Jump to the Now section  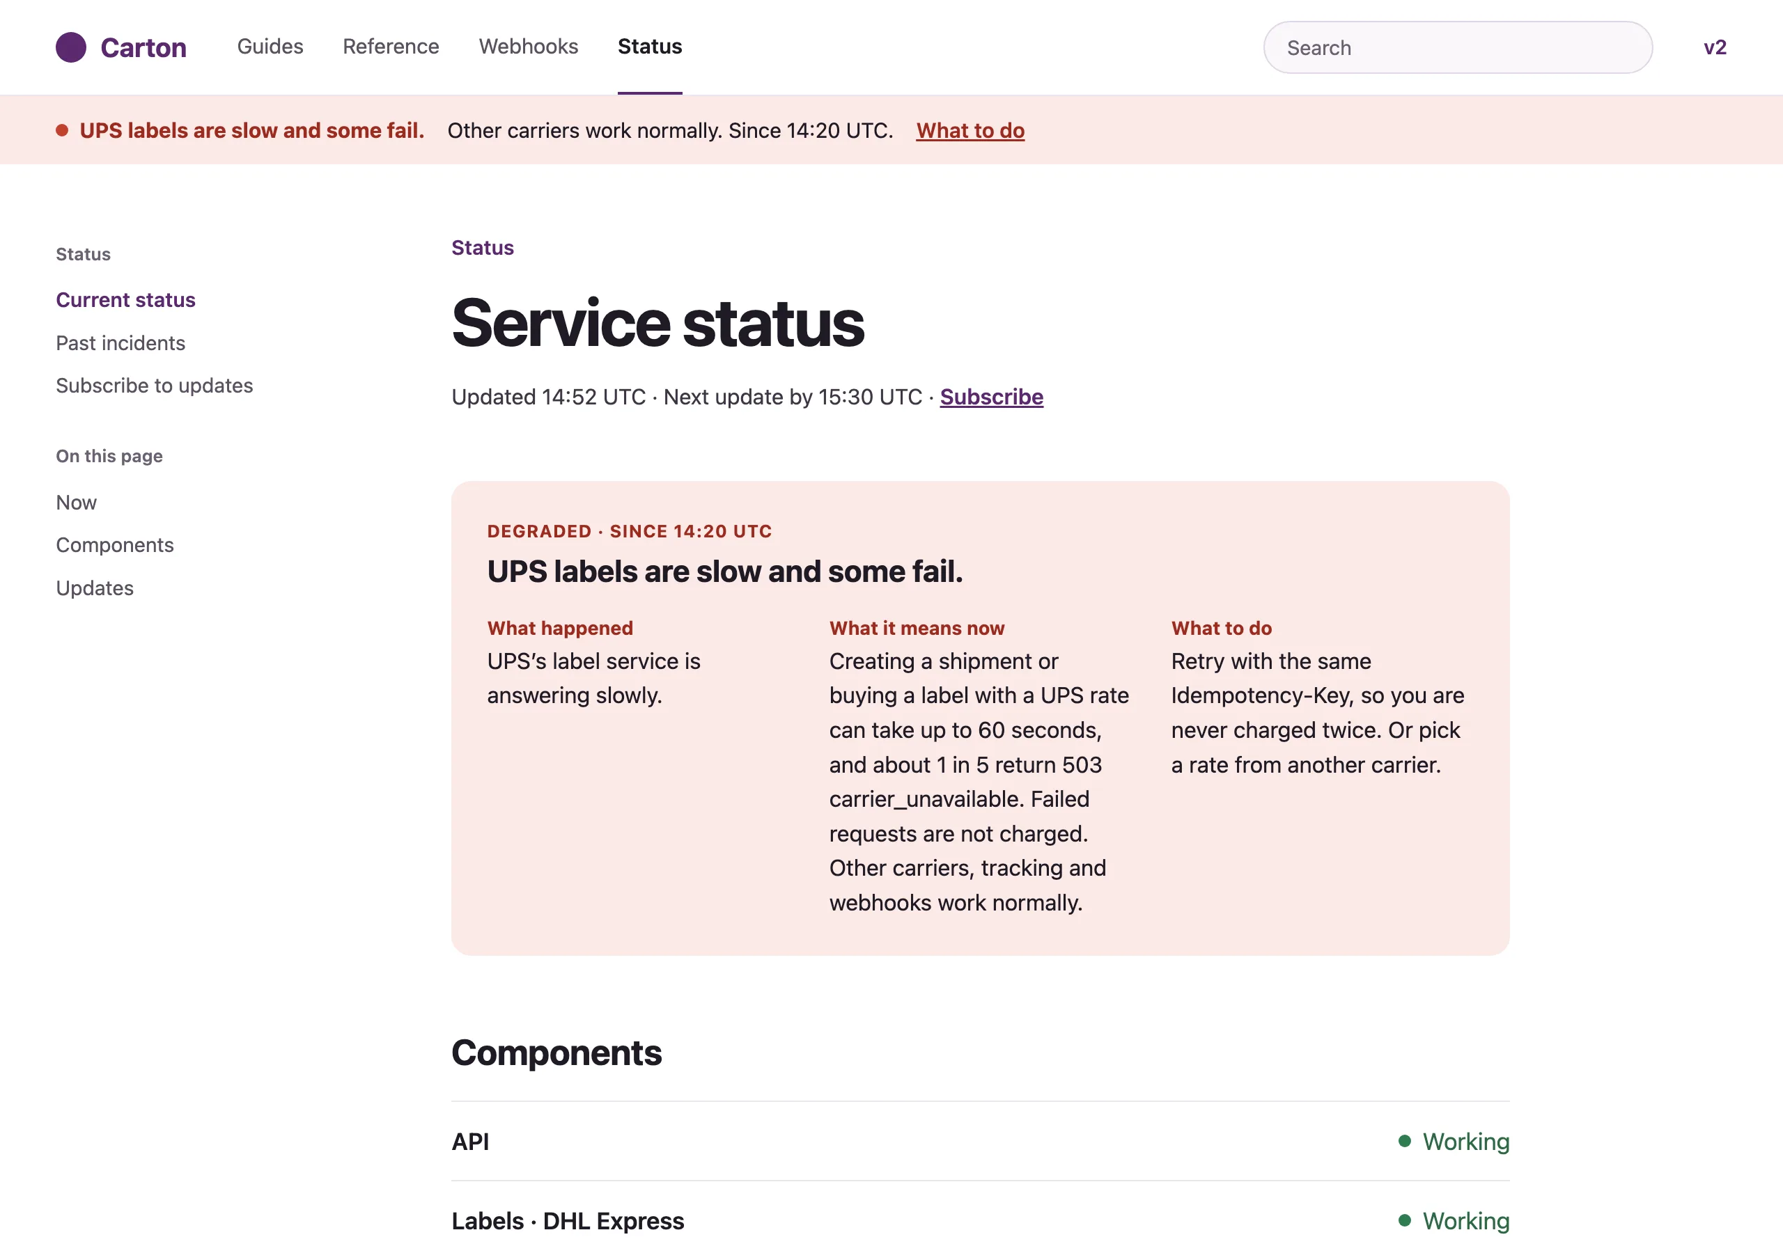76,503
